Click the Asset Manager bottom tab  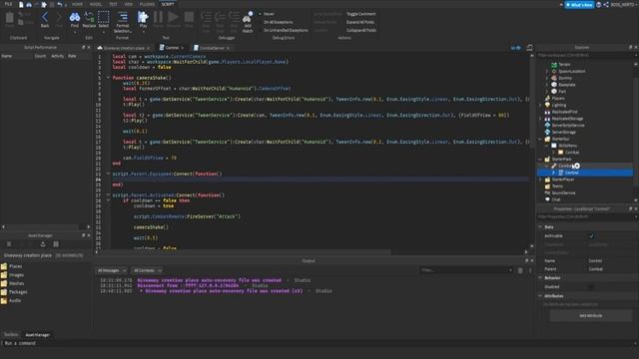click(x=38, y=335)
